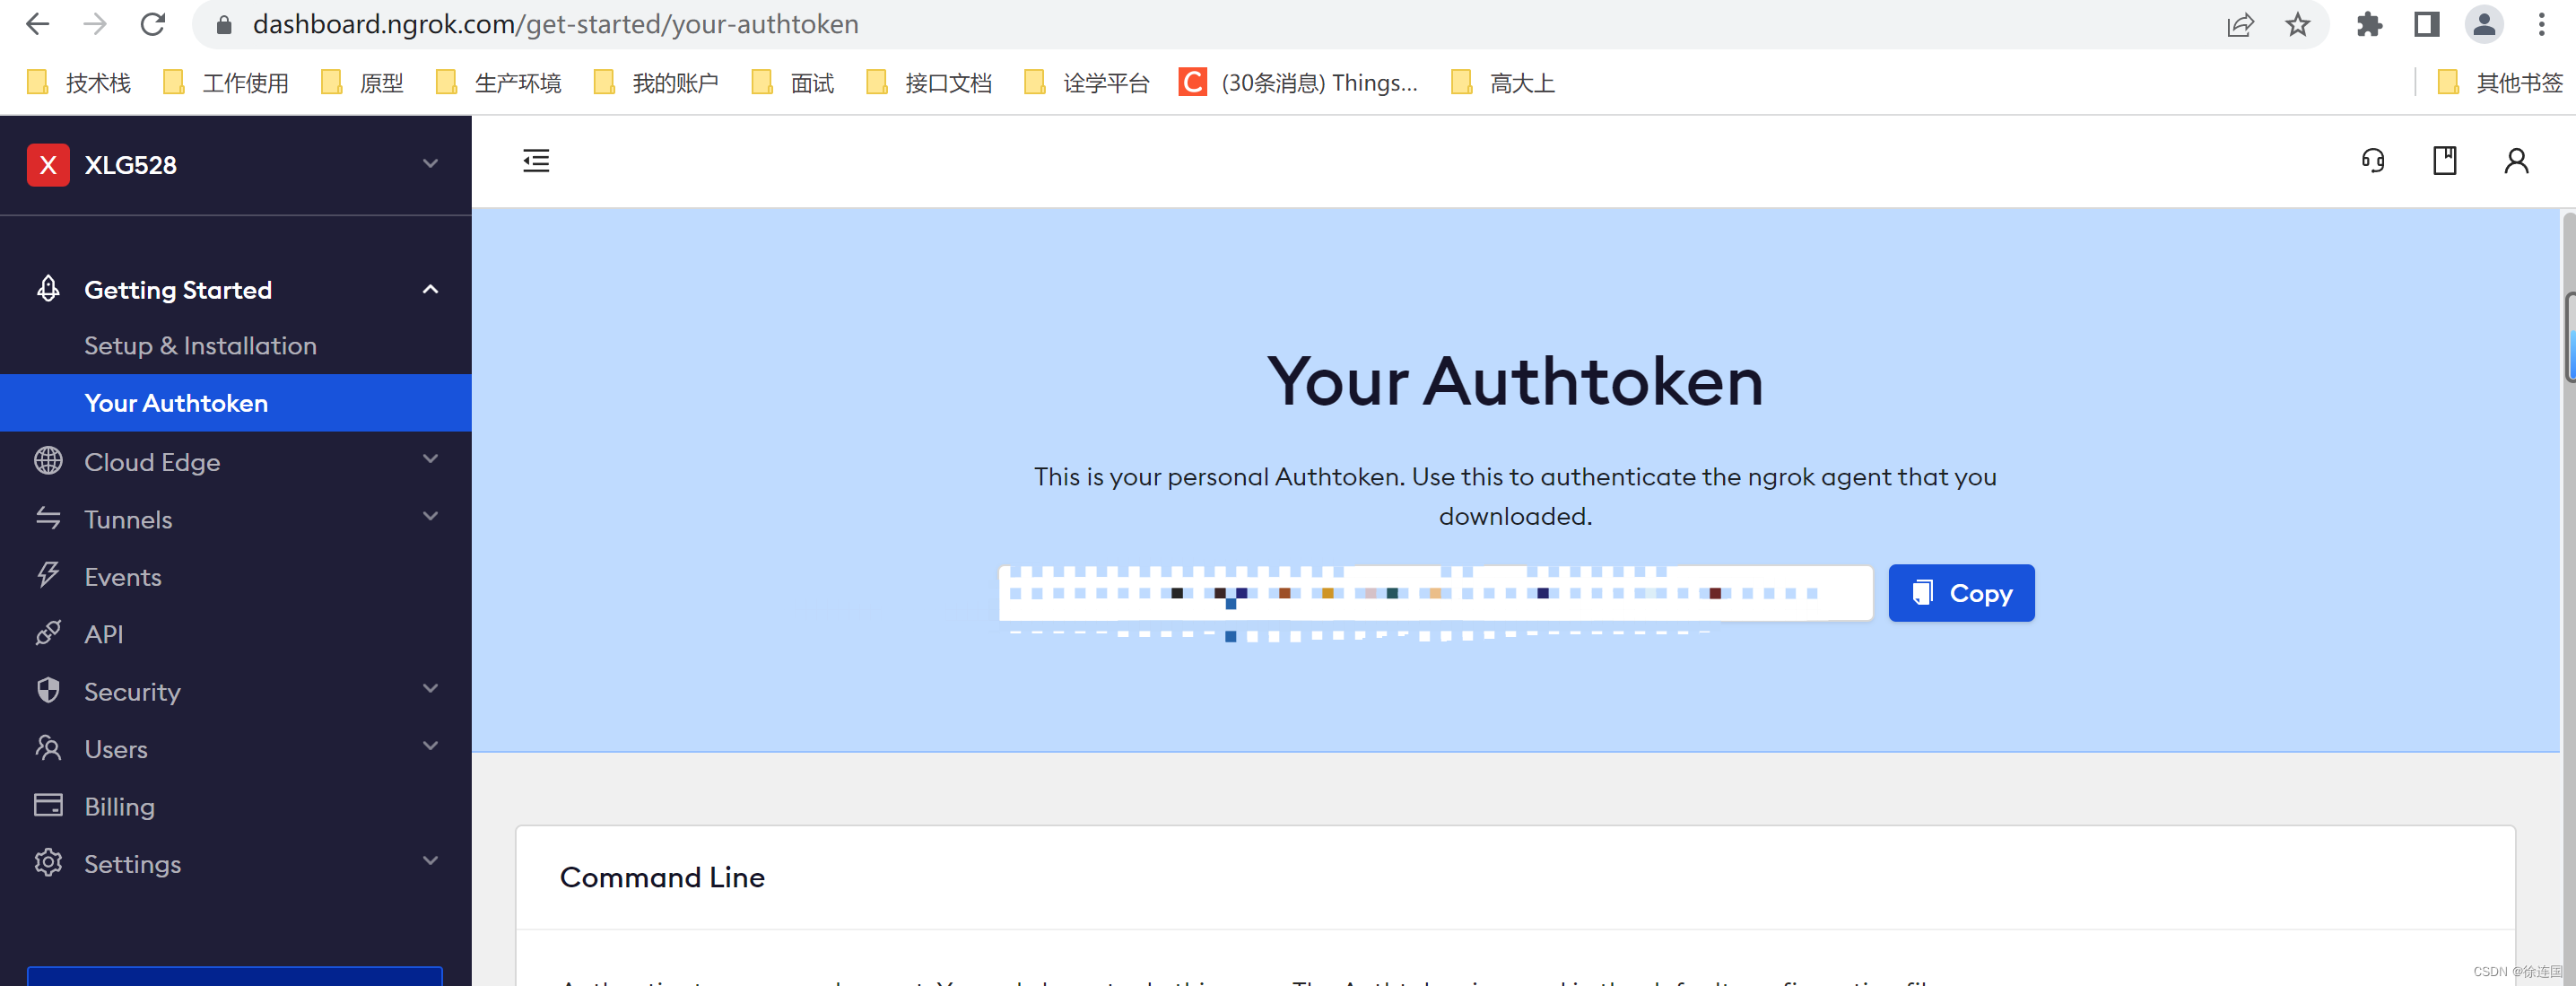
Task: Open the API section icon
Action: [x=48, y=633]
